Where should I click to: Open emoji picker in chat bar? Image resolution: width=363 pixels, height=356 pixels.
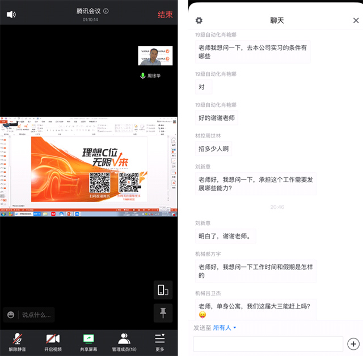coord(11,315)
